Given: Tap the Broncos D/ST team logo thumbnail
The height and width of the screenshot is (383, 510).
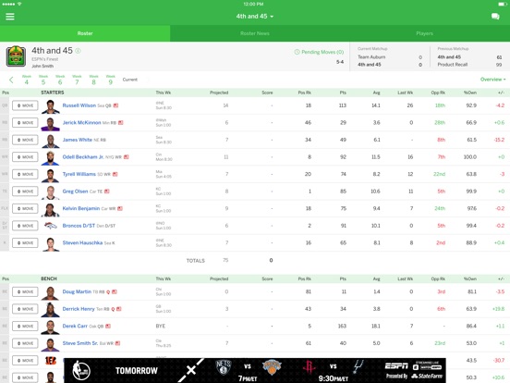Looking at the screenshot, I should coord(51,226).
